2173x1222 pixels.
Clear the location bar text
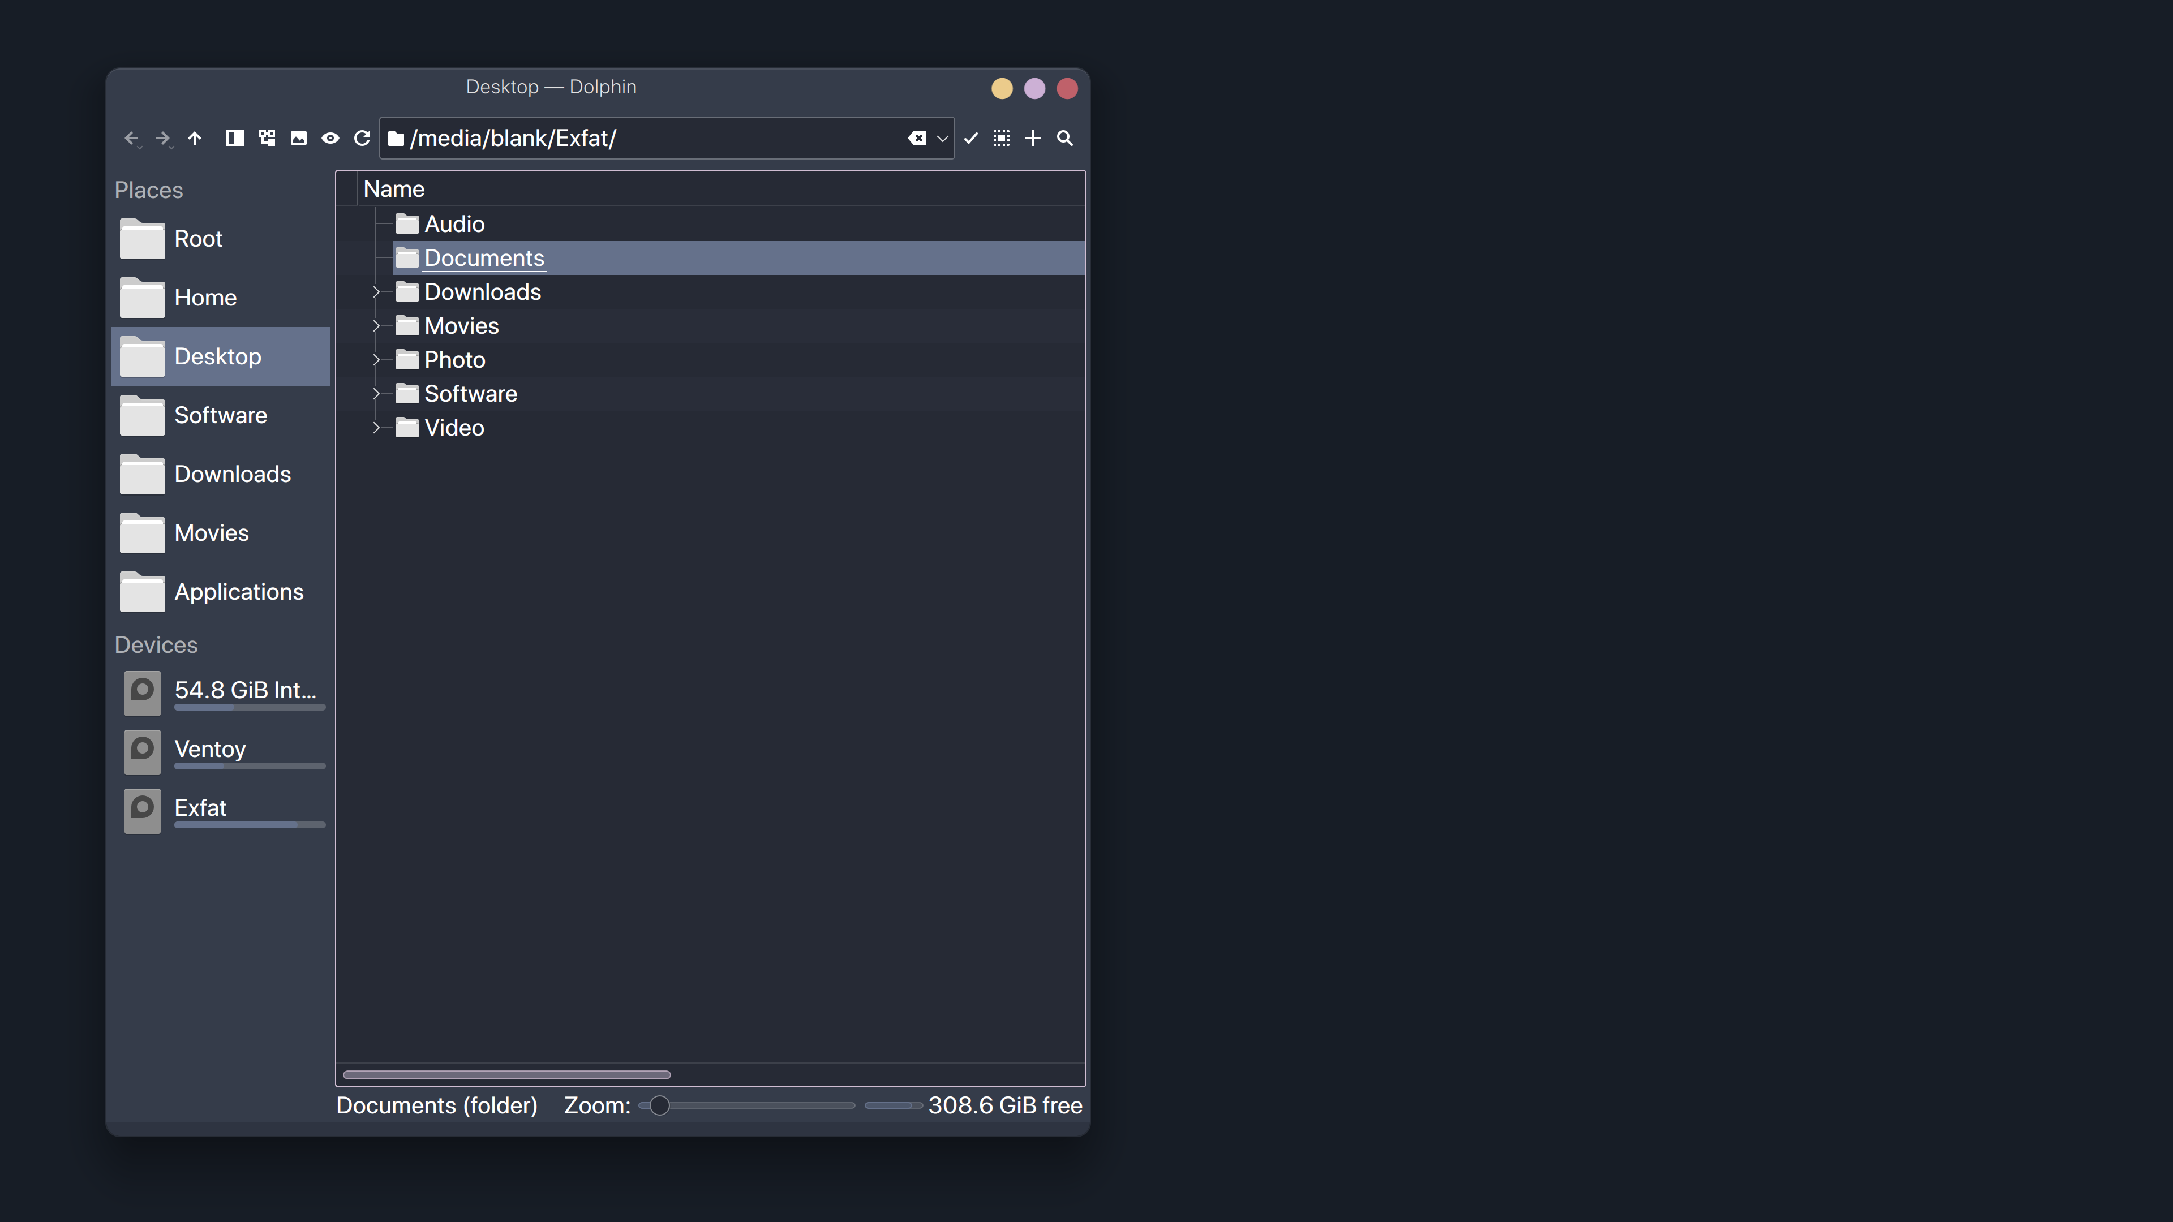[x=917, y=138]
